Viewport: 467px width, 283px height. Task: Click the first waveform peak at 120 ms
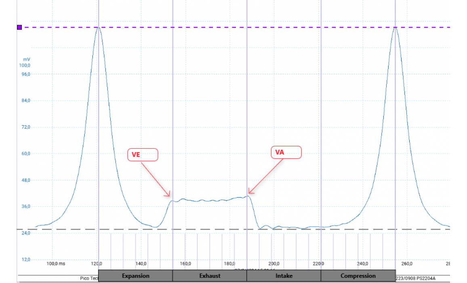(x=98, y=27)
